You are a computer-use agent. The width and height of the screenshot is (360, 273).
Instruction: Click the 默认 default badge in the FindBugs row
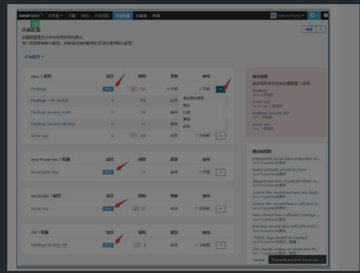[108, 89]
